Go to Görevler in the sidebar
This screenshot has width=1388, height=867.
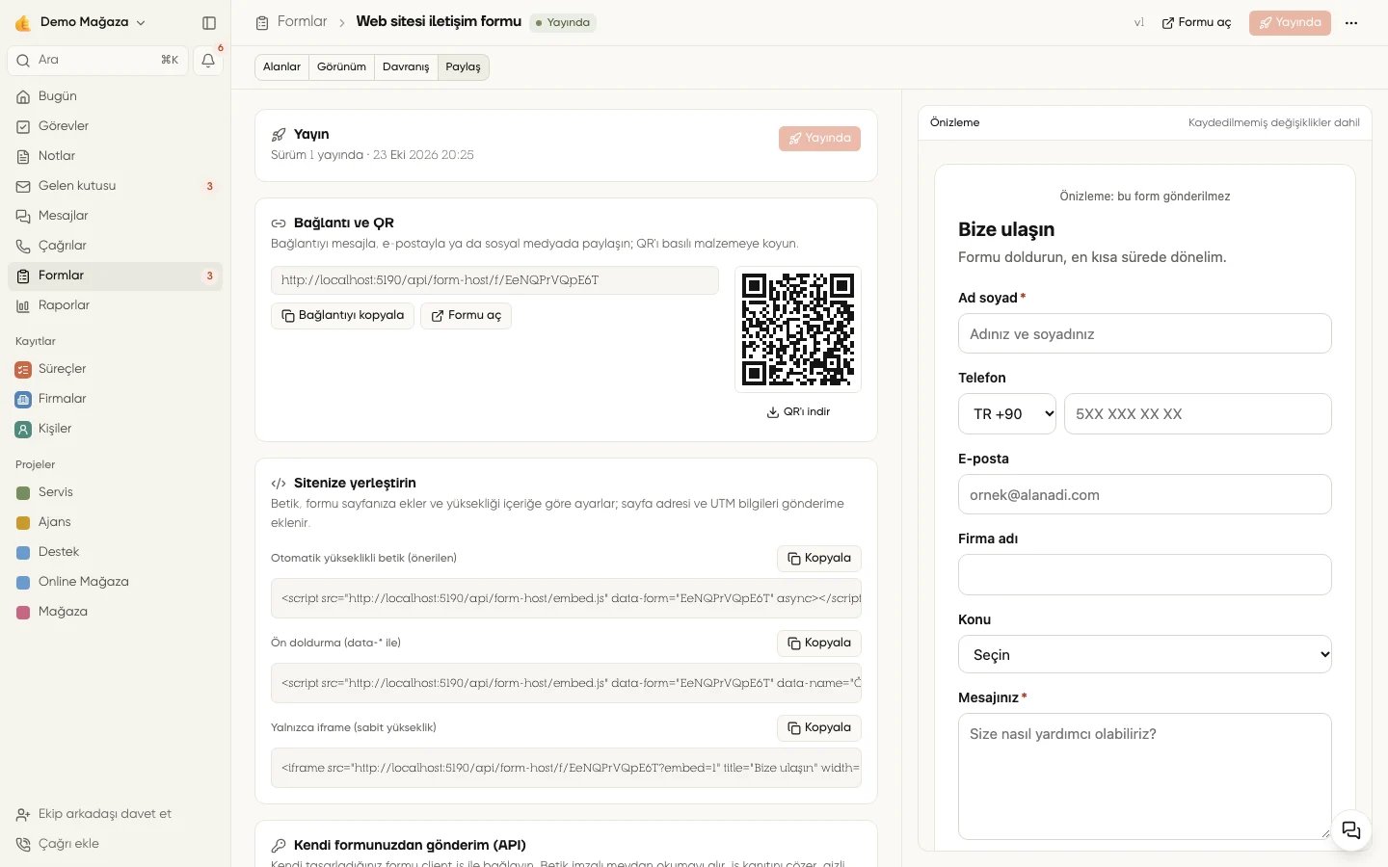click(x=116, y=126)
